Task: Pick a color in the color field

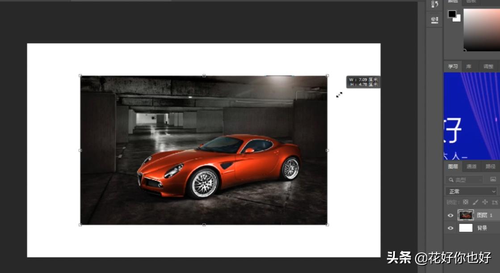Action: point(482,29)
